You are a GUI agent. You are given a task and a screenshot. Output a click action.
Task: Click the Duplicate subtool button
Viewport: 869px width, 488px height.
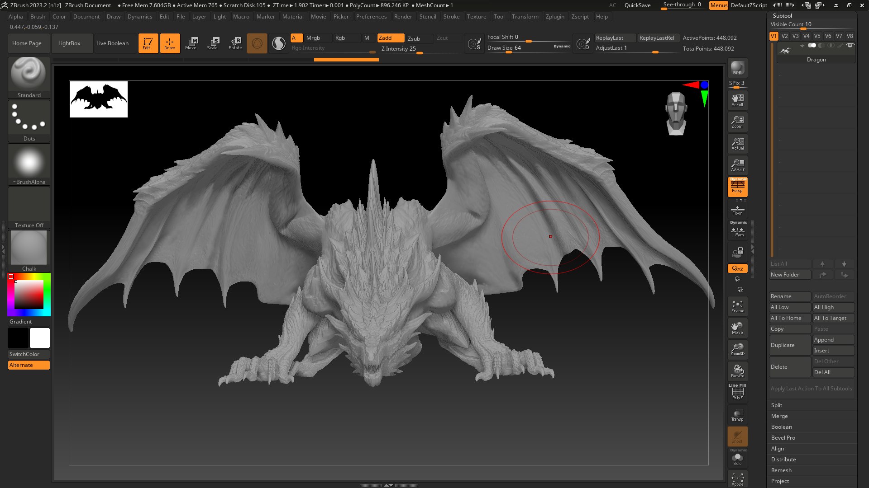[790, 345]
